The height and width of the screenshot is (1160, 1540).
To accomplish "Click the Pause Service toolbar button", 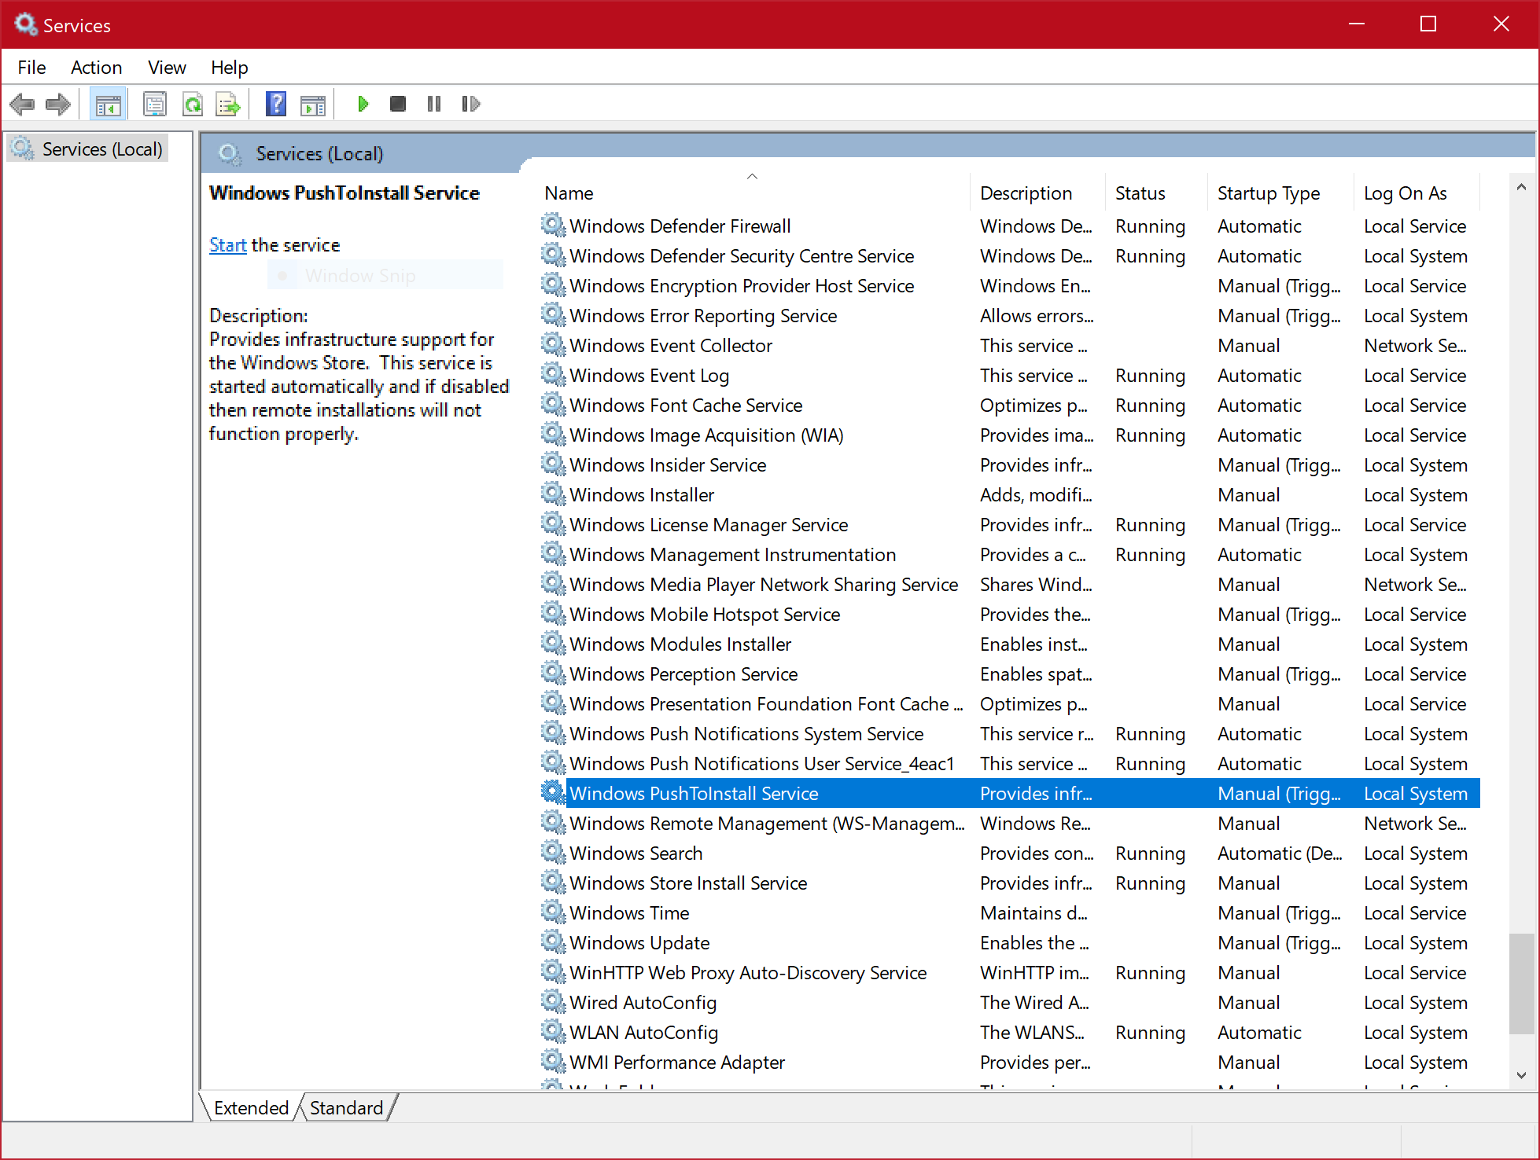I will pyautogui.click(x=434, y=104).
